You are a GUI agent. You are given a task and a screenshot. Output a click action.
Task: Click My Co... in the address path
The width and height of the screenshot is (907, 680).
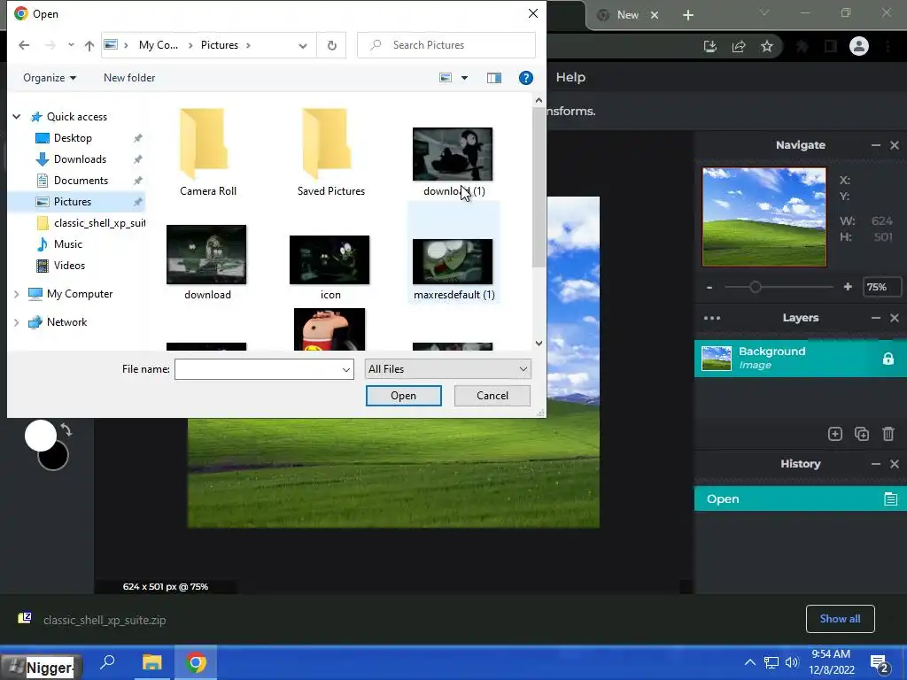click(158, 45)
